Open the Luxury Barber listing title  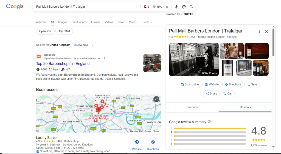pos(47,138)
